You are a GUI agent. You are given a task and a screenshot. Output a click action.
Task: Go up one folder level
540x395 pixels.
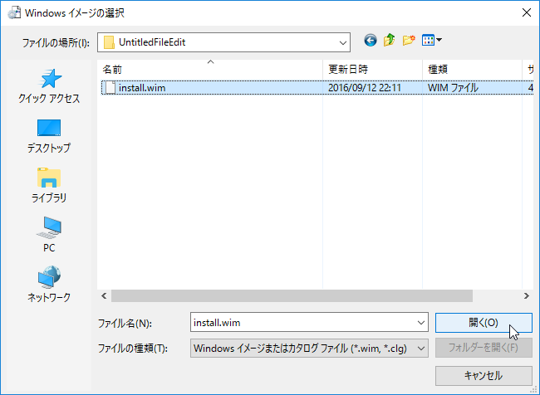(x=389, y=40)
